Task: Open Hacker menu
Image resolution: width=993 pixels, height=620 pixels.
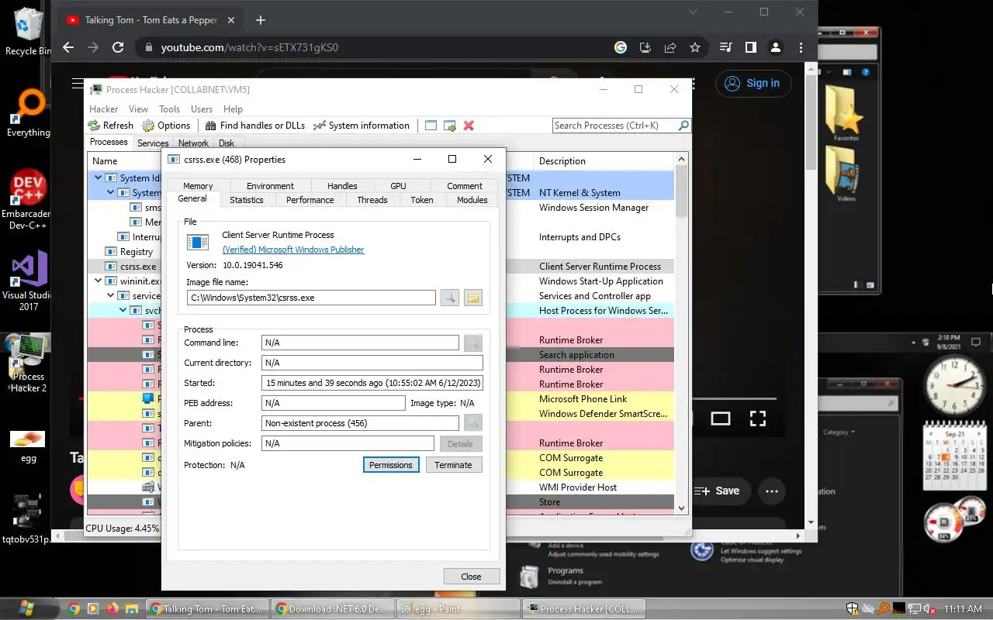Action: click(x=103, y=109)
